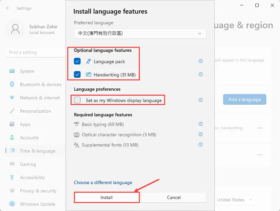
Task: Click the Time & language globe icon
Action: [12, 151]
